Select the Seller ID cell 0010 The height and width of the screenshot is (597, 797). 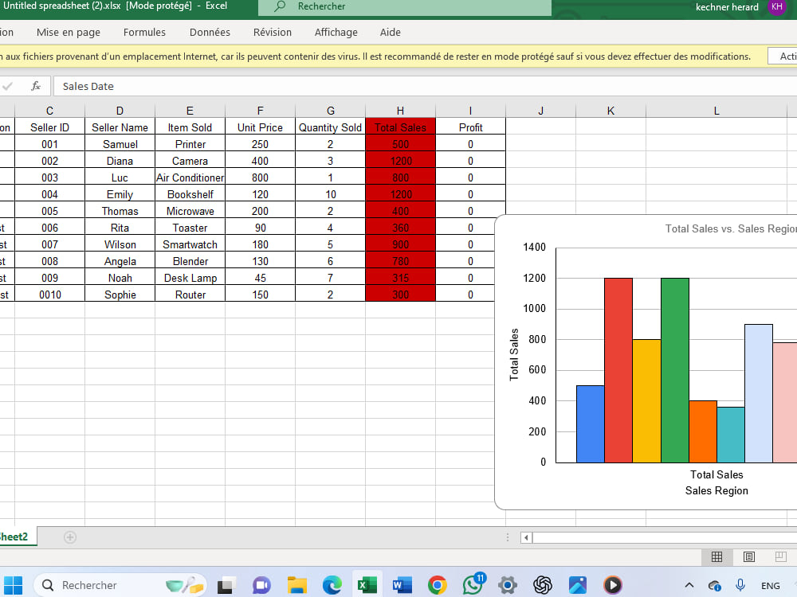click(x=49, y=295)
